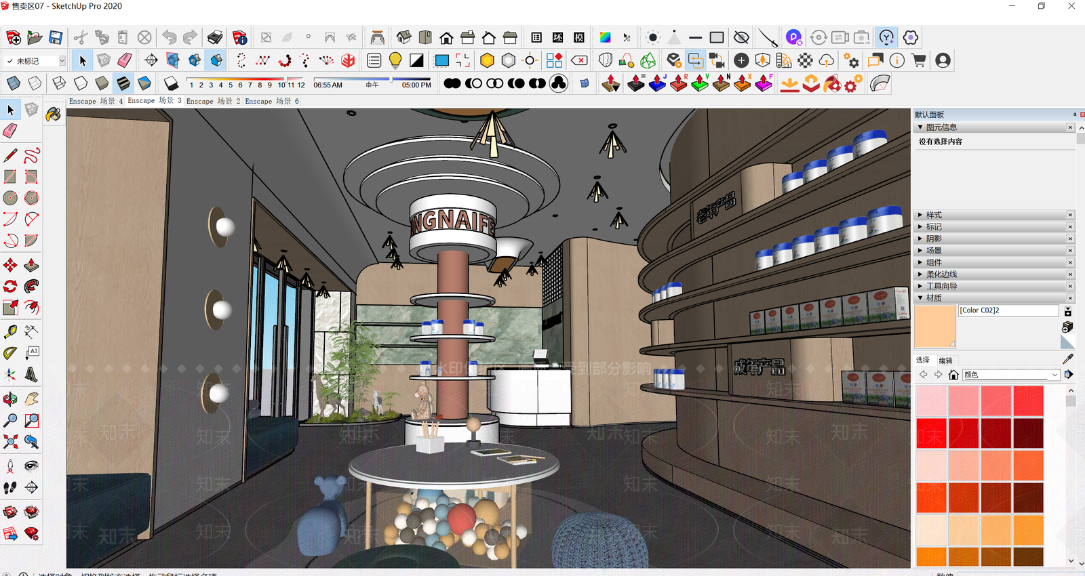This screenshot has width=1085, height=576.
Task: Open the 未标记 tag dropdown
Action: [35, 61]
